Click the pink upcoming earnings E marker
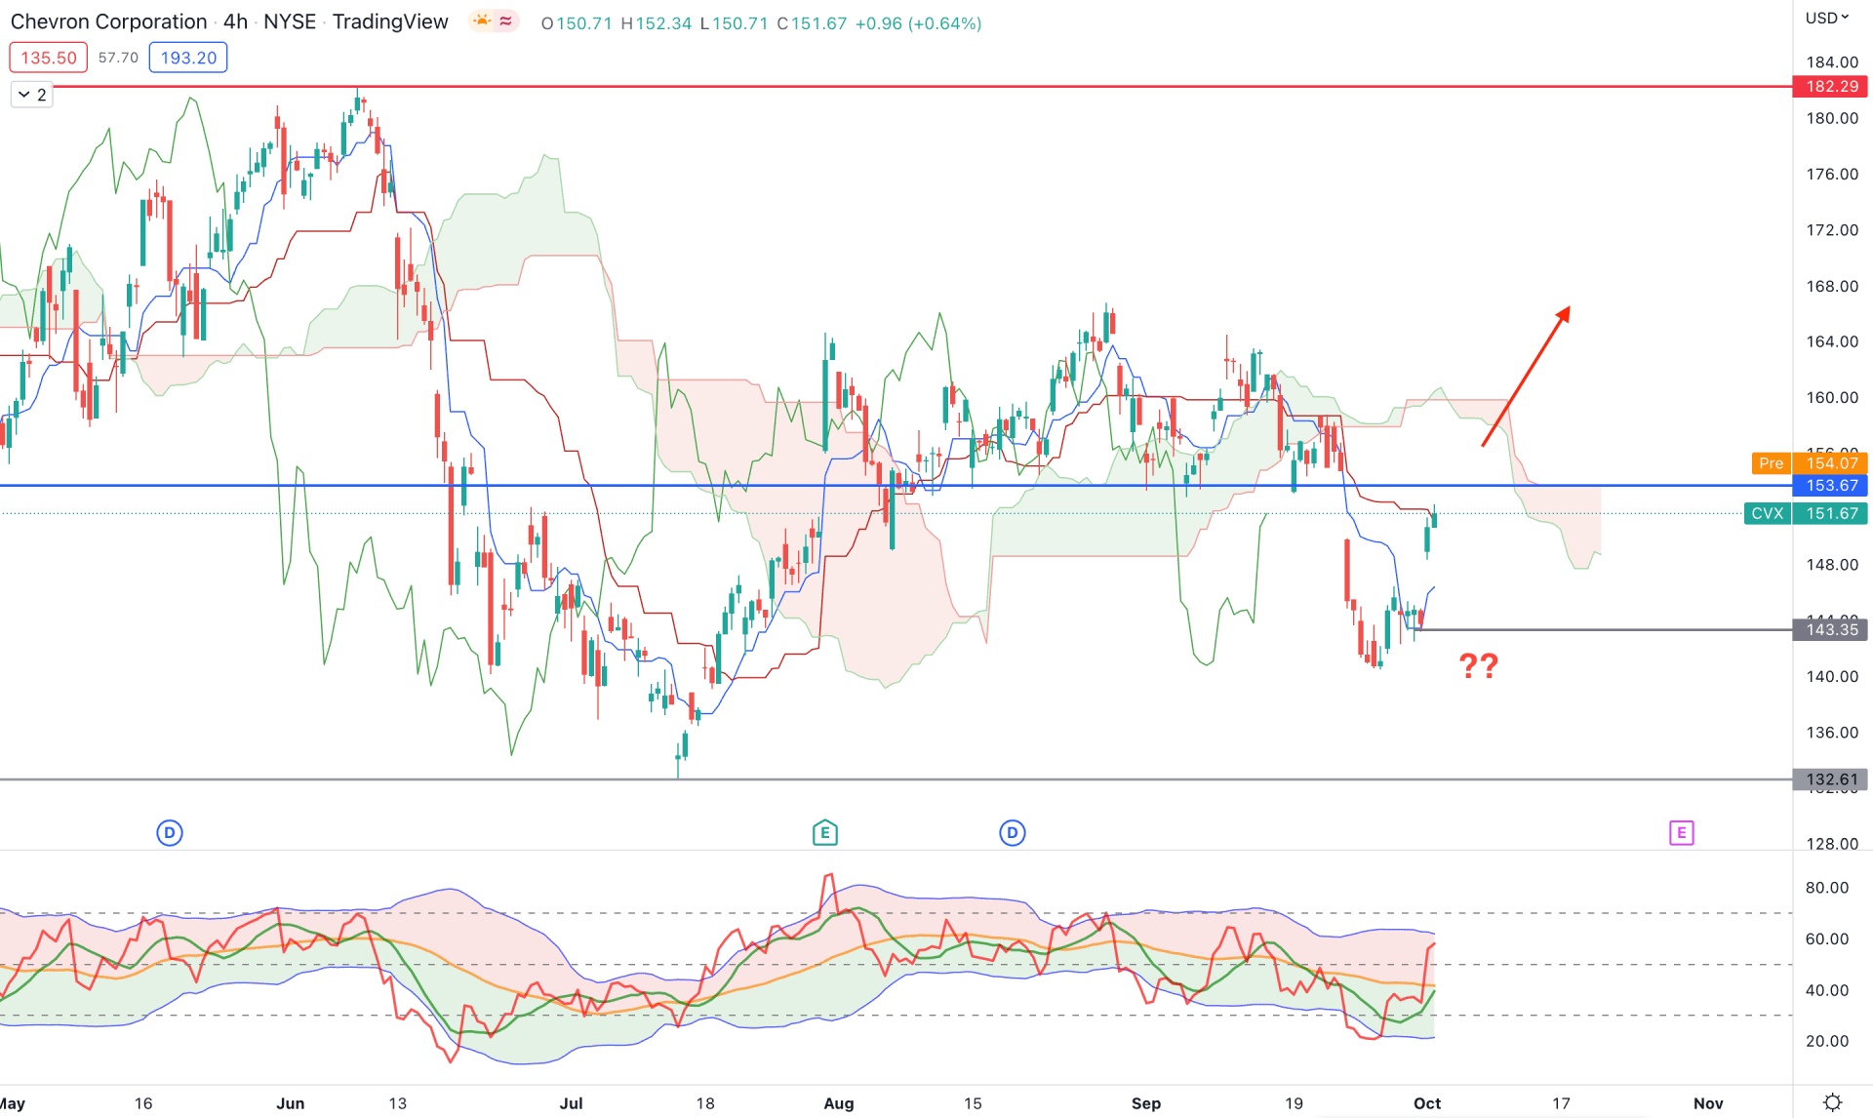1873x1118 pixels. pyautogui.click(x=1681, y=833)
